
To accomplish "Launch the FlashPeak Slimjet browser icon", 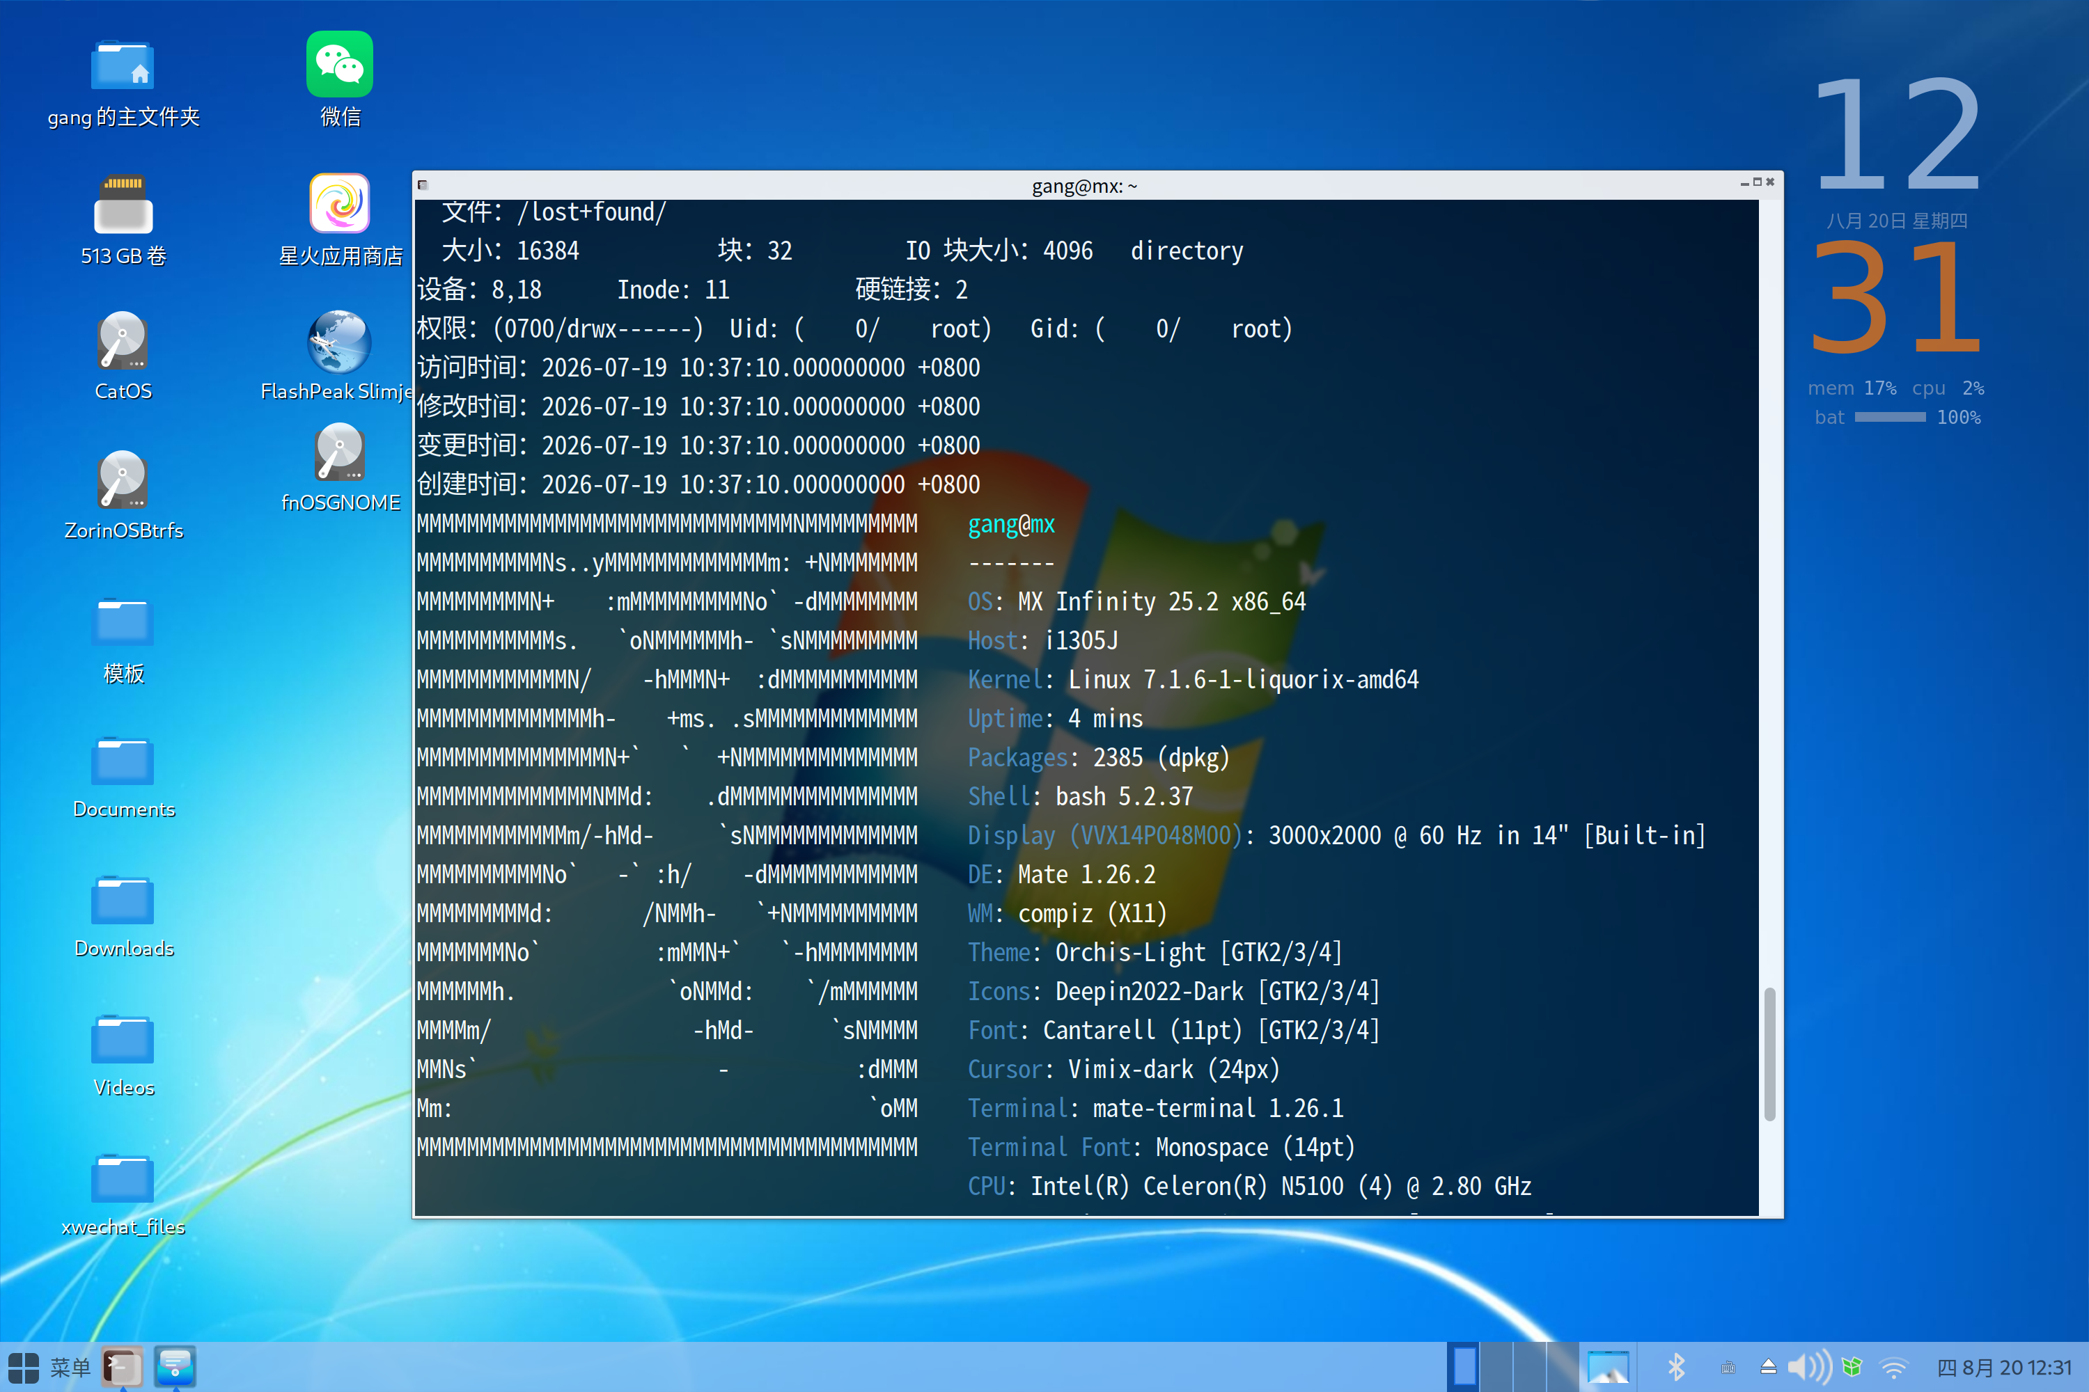I will 339,342.
